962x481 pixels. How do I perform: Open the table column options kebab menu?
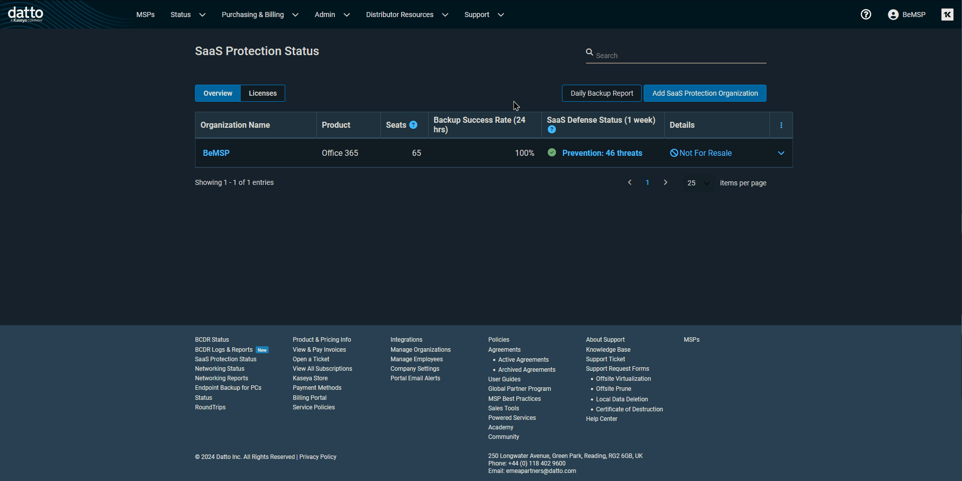click(x=781, y=125)
